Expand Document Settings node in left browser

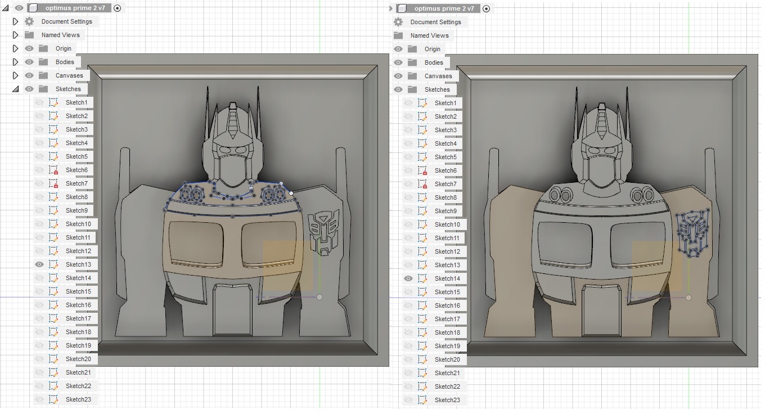pos(16,21)
